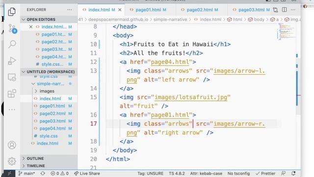Click No tsconfig status item

pos(238,174)
